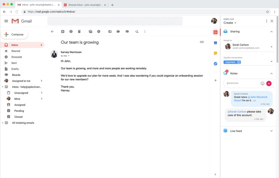The image size is (279, 178).
Task: Open the Sent folder
Action: (22, 63)
